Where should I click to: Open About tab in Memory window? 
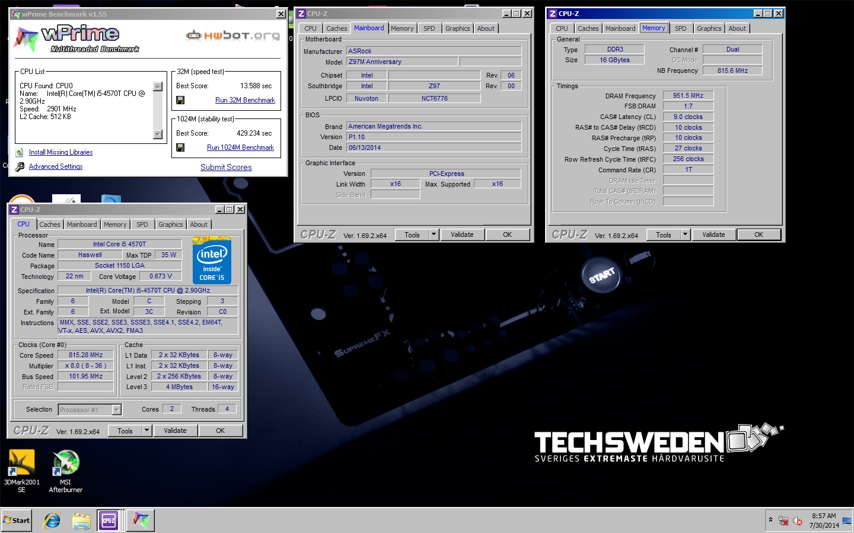pos(737,28)
